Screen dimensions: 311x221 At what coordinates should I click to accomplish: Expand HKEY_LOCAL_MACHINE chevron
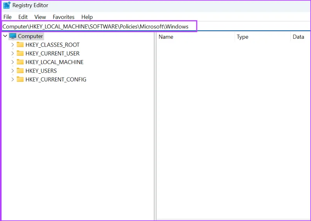tap(12, 62)
